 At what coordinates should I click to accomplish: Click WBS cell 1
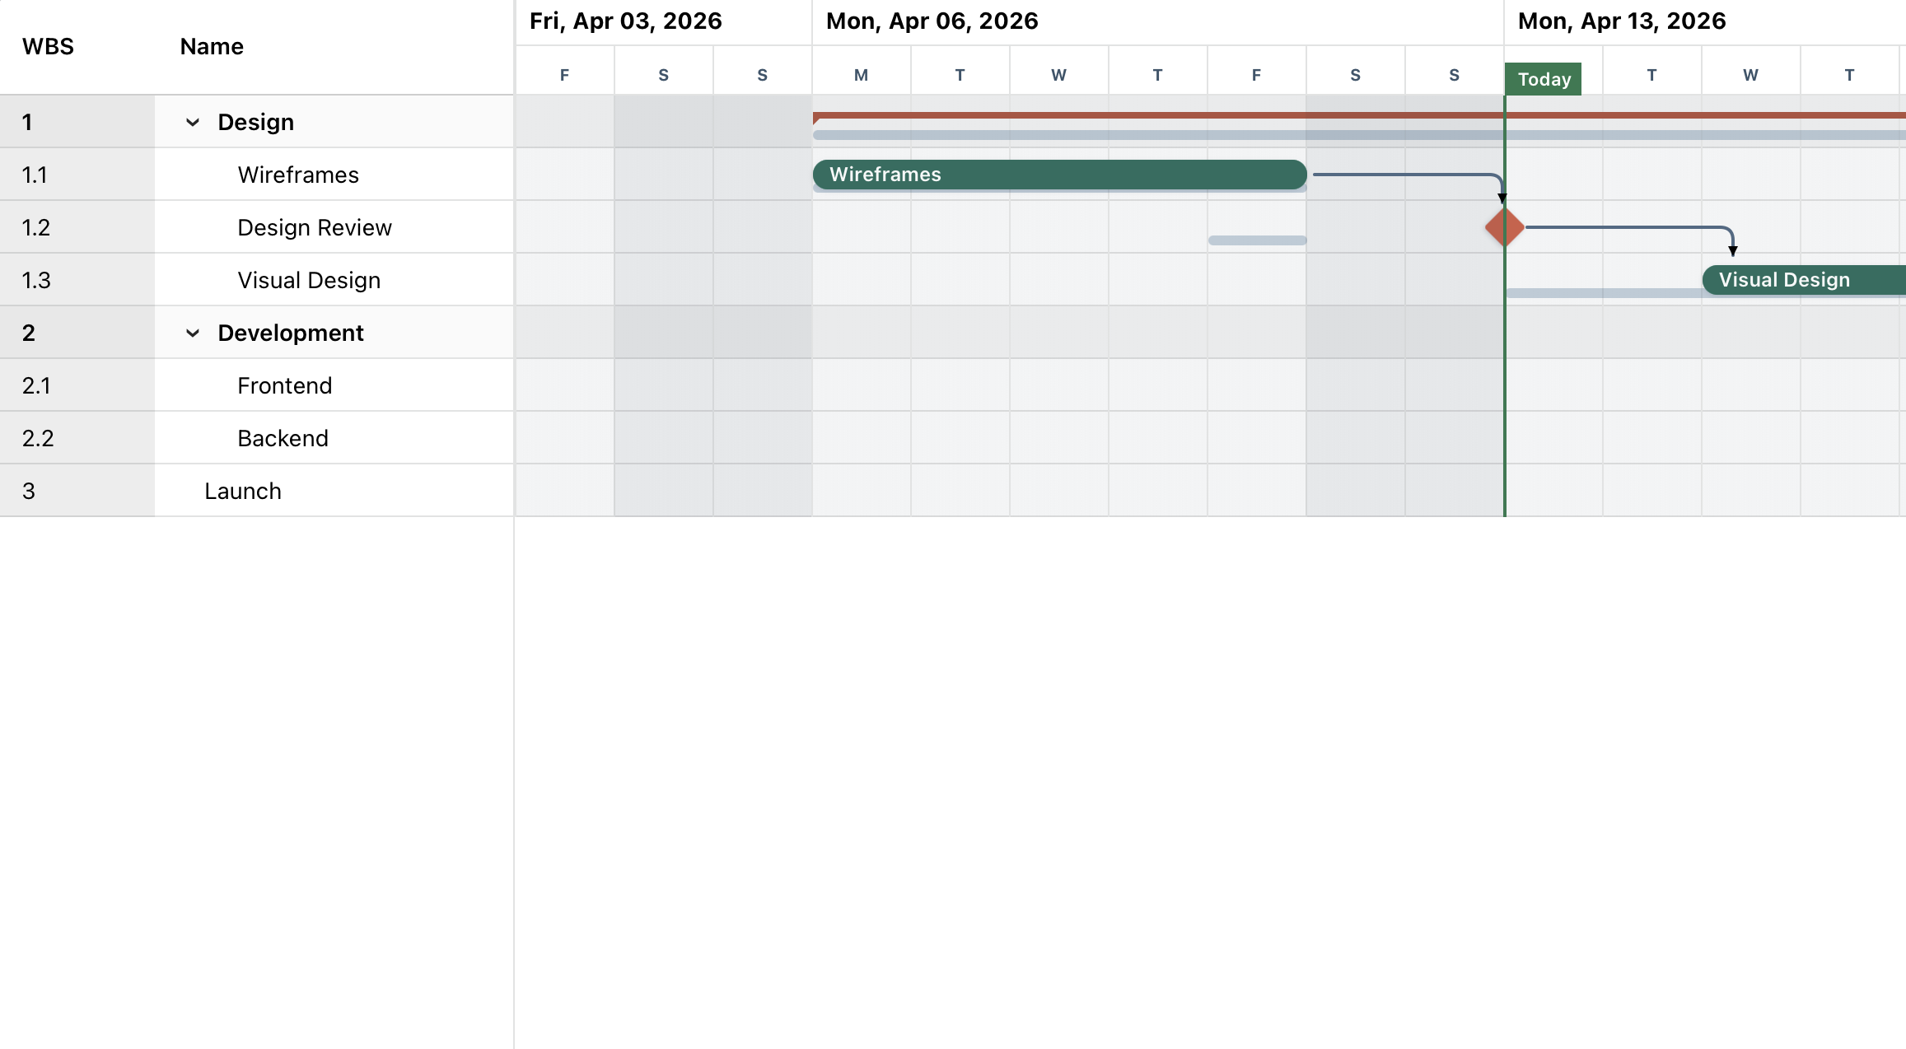77,122
